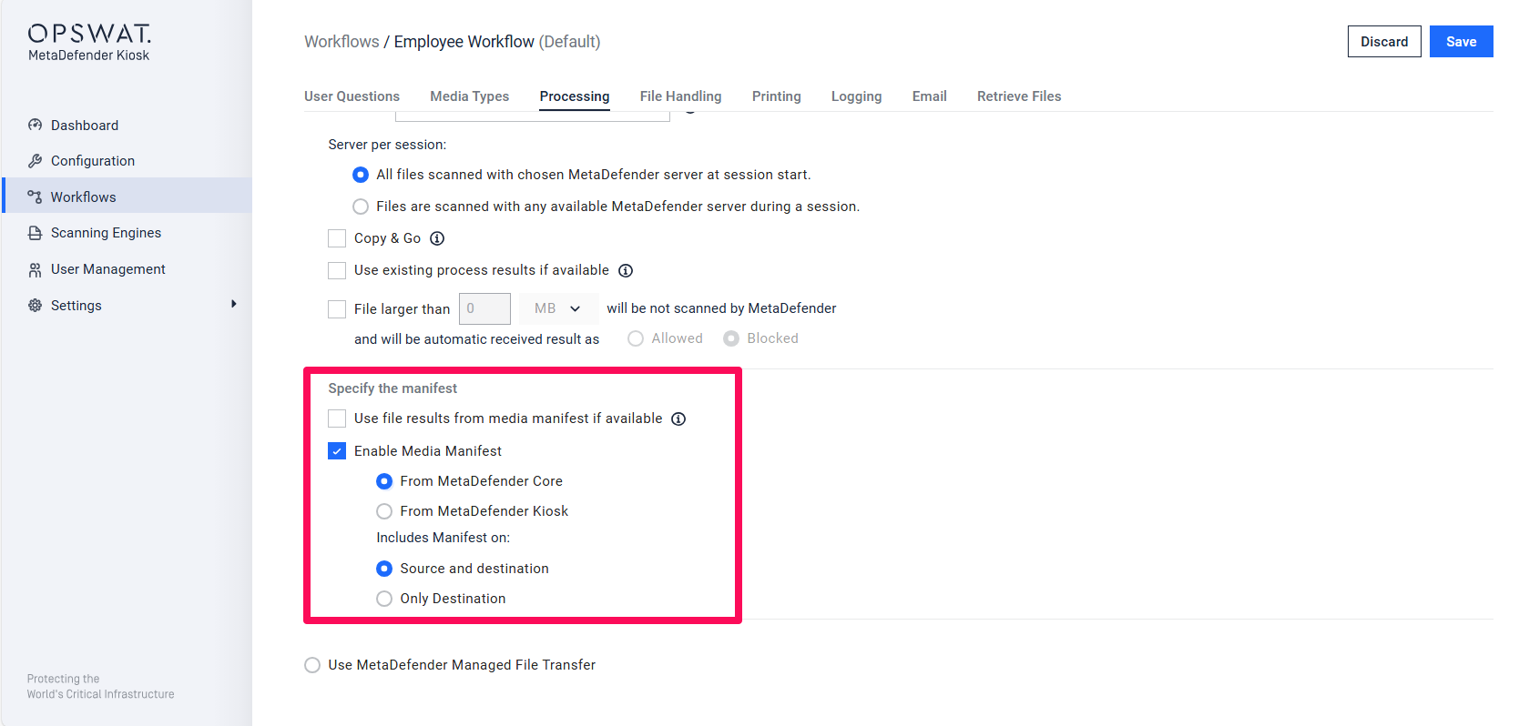
Task: Select 'Source and destination' manifest option
Action: tap(384, 569)
